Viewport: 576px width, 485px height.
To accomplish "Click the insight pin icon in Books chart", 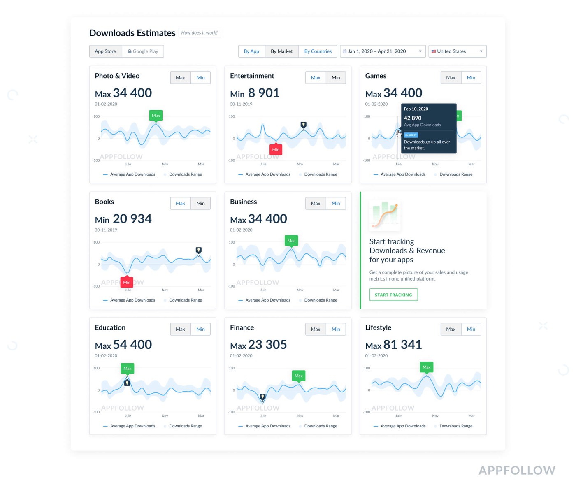I will 199,250.
